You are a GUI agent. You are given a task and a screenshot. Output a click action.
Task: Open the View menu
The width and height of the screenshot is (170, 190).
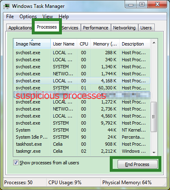point(47,17)
